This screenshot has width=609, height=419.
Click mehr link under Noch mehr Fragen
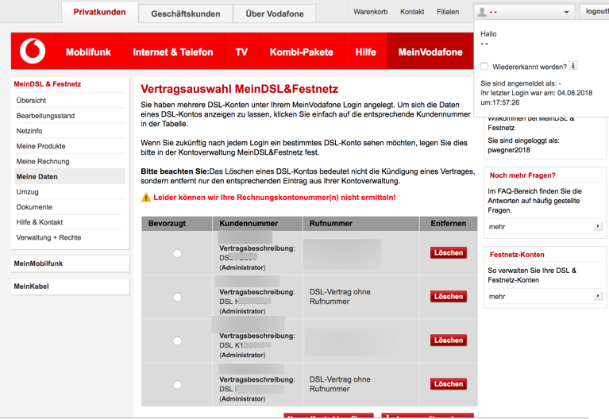tap(497, 227)
